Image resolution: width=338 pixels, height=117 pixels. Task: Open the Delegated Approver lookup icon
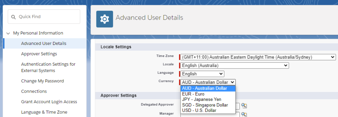244,106
